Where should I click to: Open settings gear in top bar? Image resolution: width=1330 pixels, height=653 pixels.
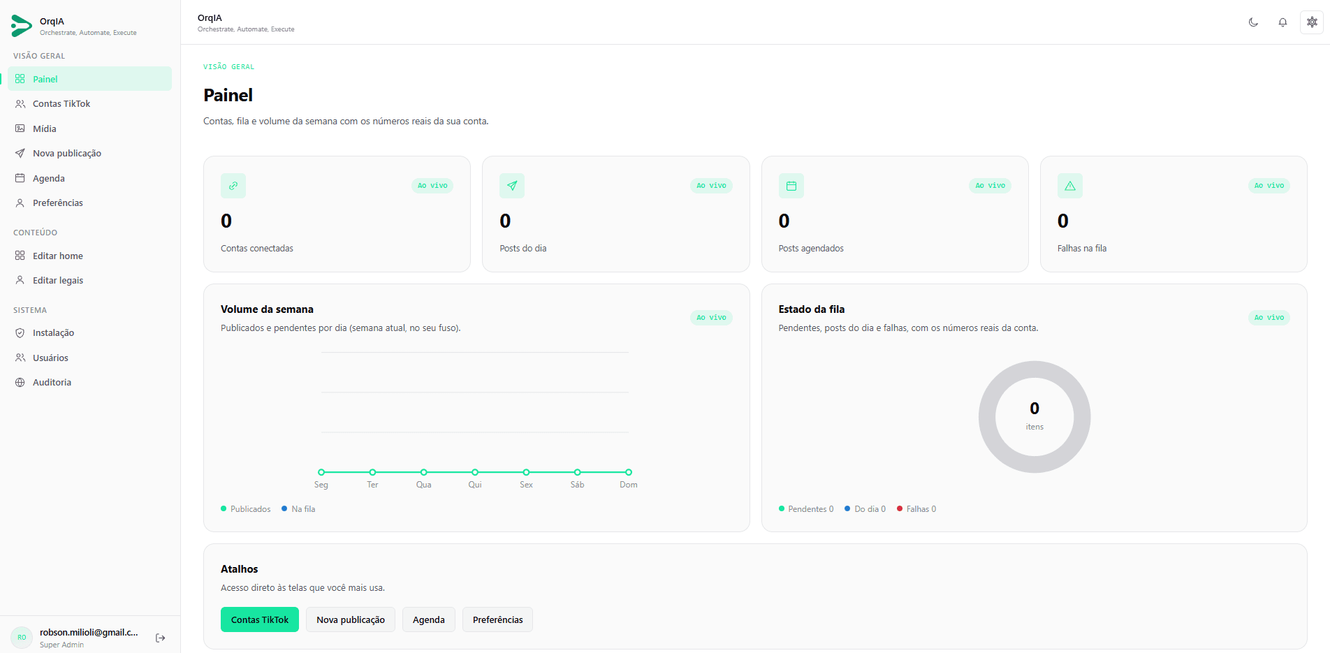pos(1312,22)
